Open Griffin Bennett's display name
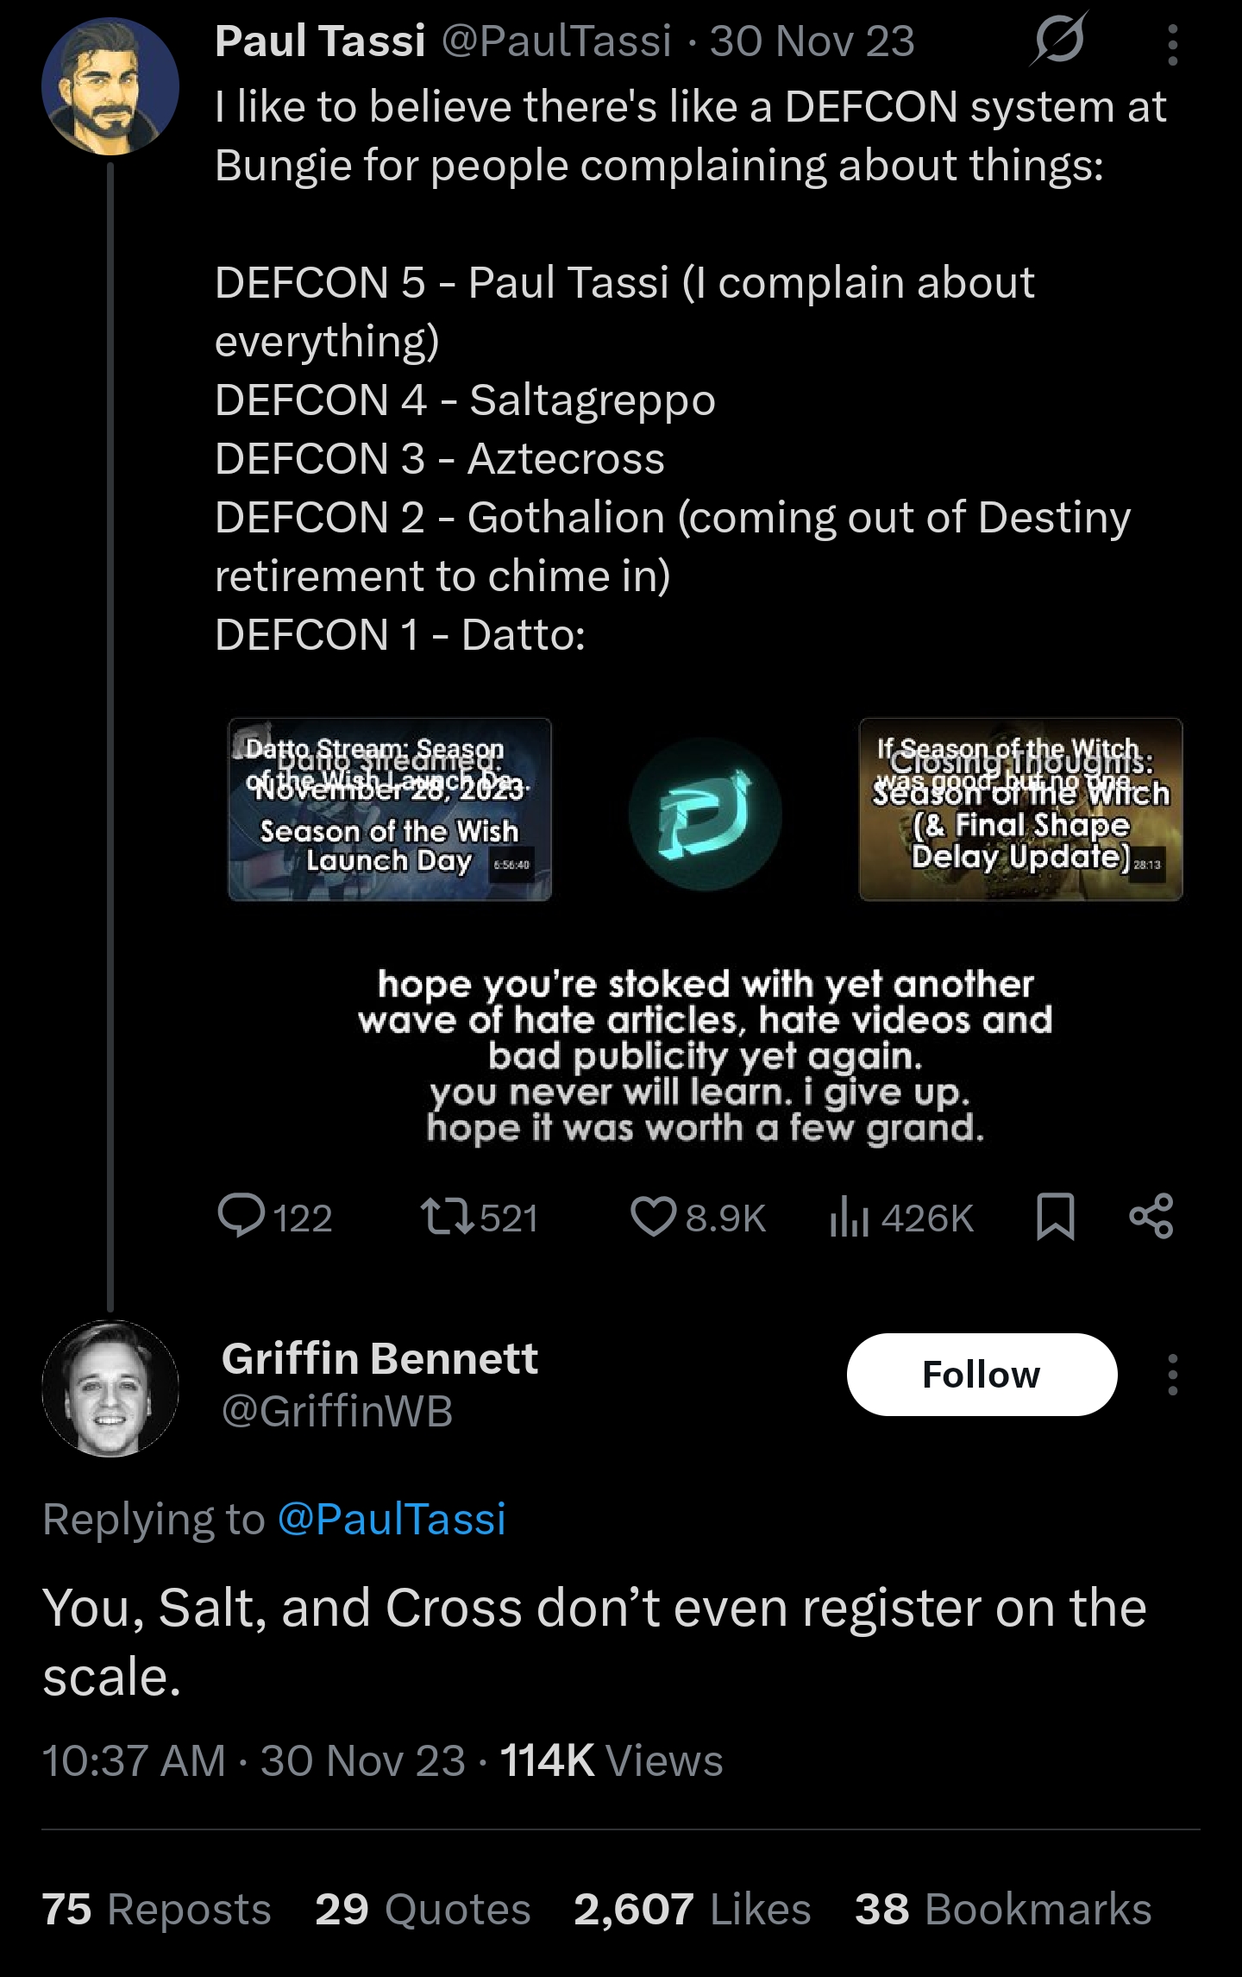Screen dimensions: 1242x1977 click(379, 1358)
